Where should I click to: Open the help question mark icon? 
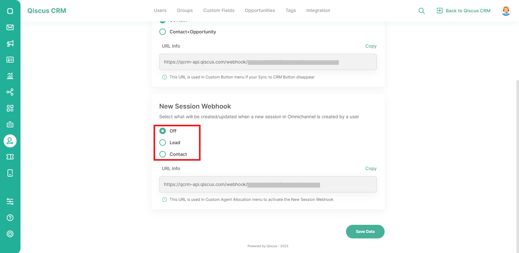10,218
